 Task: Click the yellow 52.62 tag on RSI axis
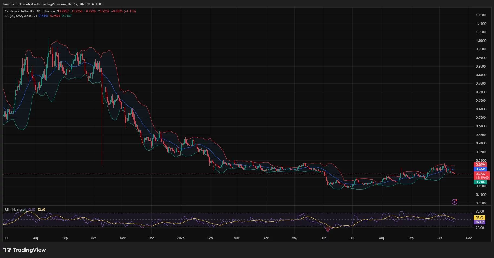[480, 218]
